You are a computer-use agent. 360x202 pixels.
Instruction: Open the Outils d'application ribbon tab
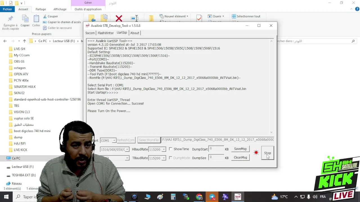(88, 9)
